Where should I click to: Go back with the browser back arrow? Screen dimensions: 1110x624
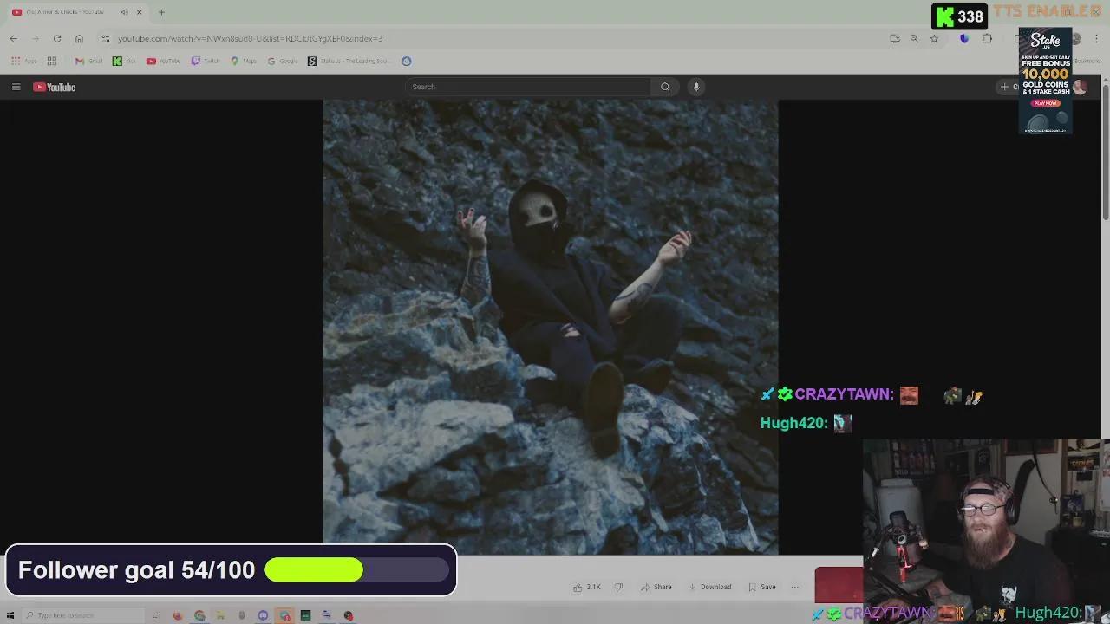(14, 38)
